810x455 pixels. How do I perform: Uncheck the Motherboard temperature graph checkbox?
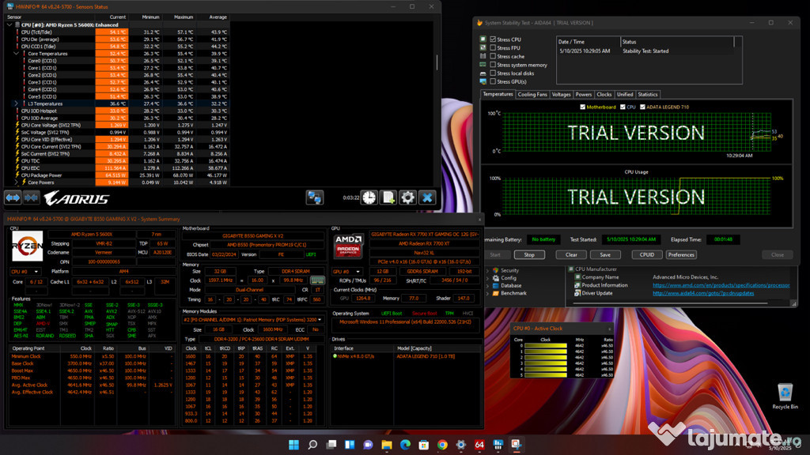point(583,107)
